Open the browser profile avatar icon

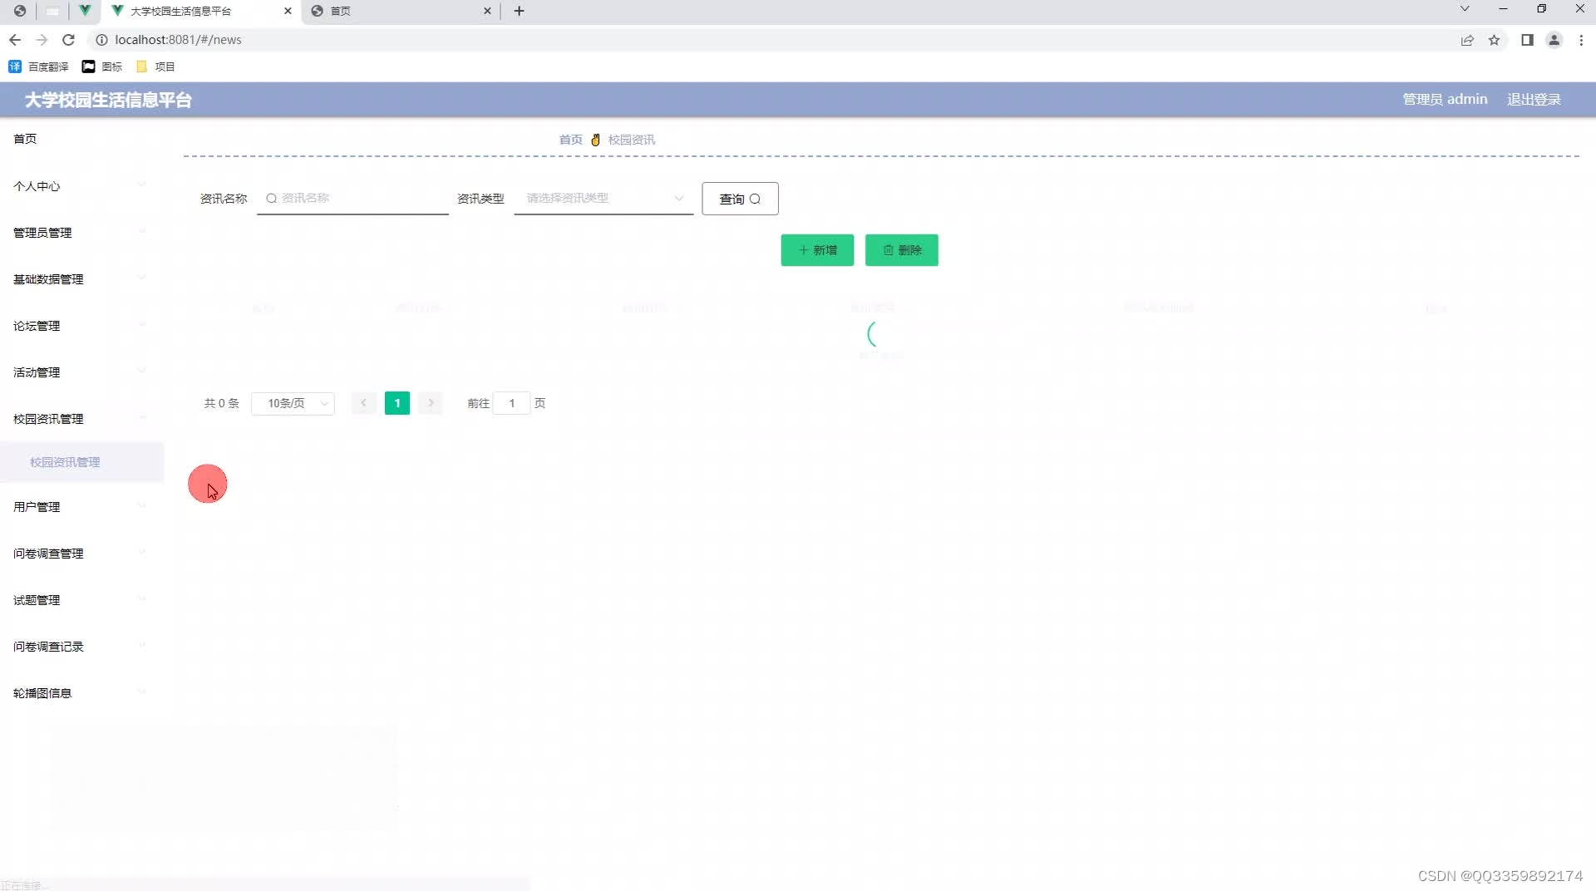tap(1554, 40)
